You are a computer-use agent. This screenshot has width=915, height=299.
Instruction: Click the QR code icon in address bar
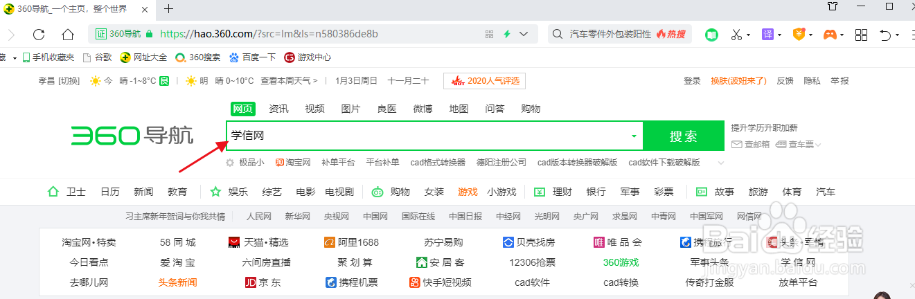pos(489,34)
